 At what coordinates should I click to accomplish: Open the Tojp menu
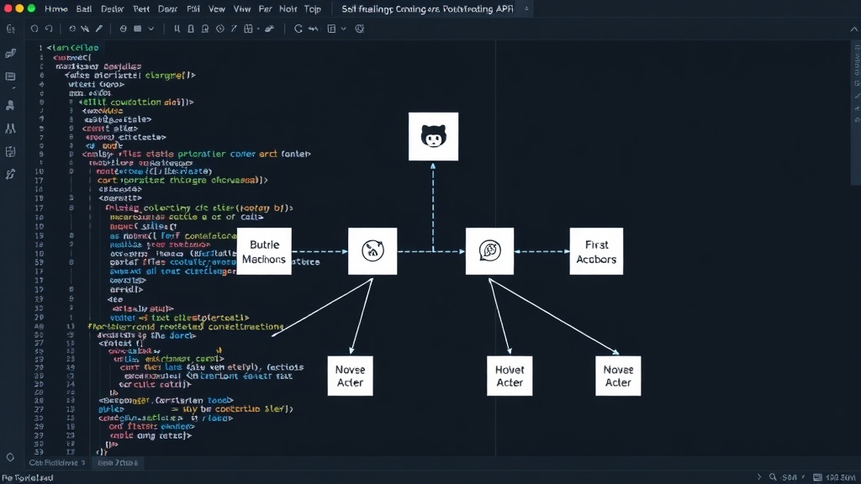tap(313, 8)
